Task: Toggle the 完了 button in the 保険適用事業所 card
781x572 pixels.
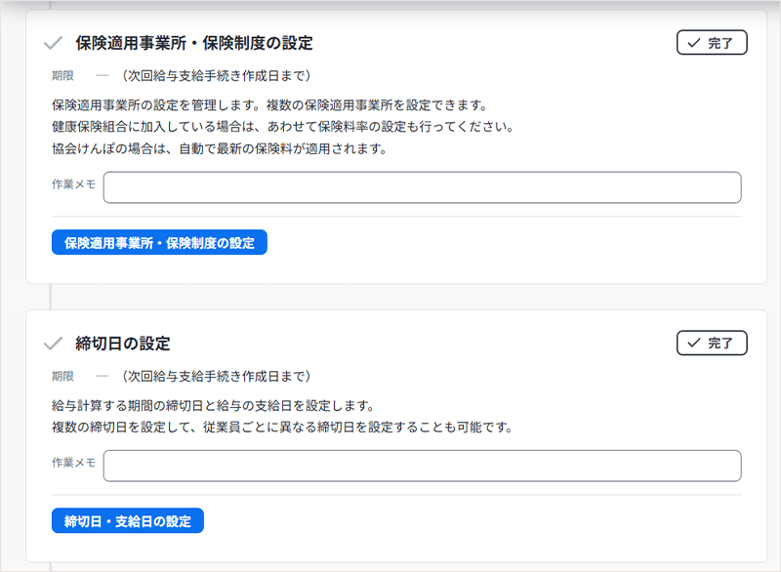Action: pyautogui.click(x=711, y=43)
